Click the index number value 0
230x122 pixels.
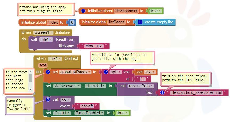tap(72, 22)
